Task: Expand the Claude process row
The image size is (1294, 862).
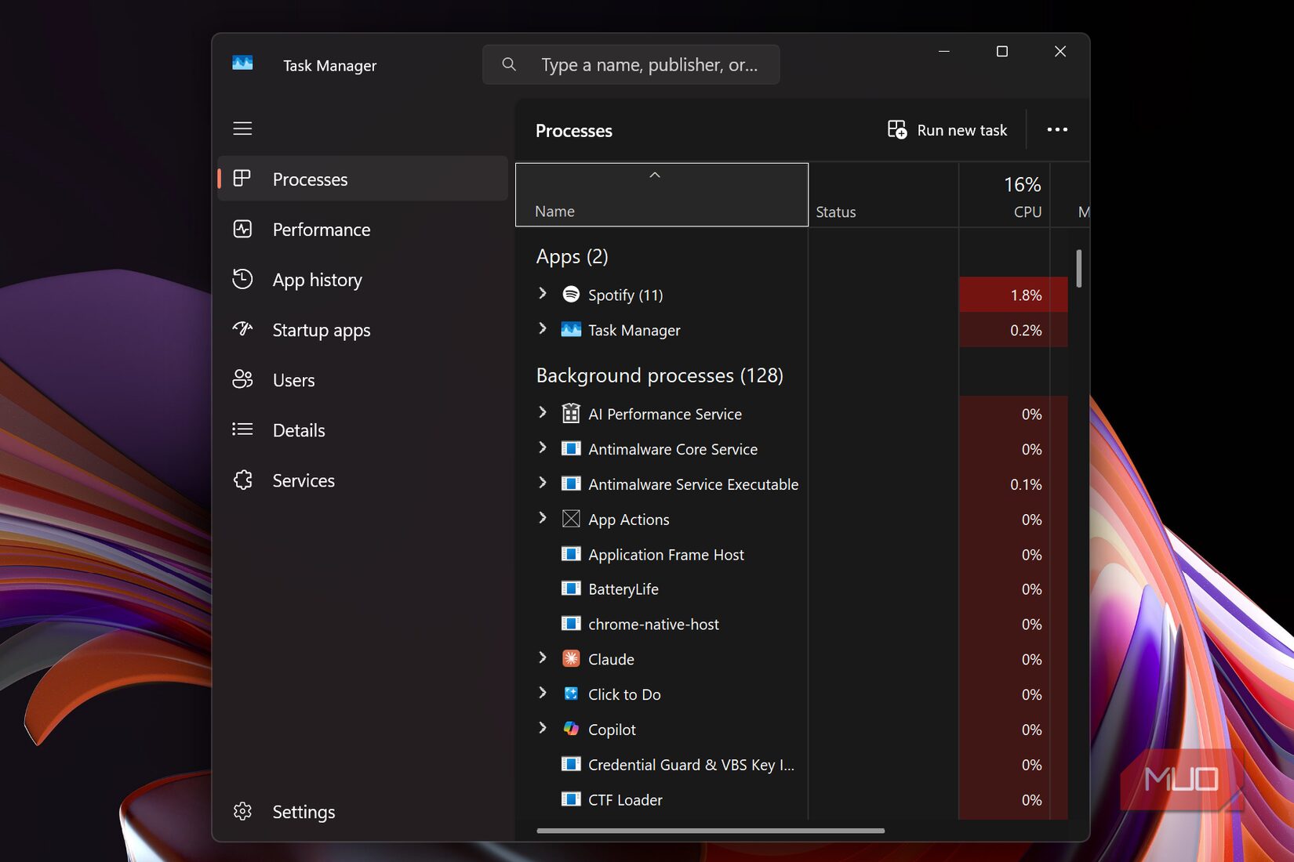Action: click(x=542, y=657)
